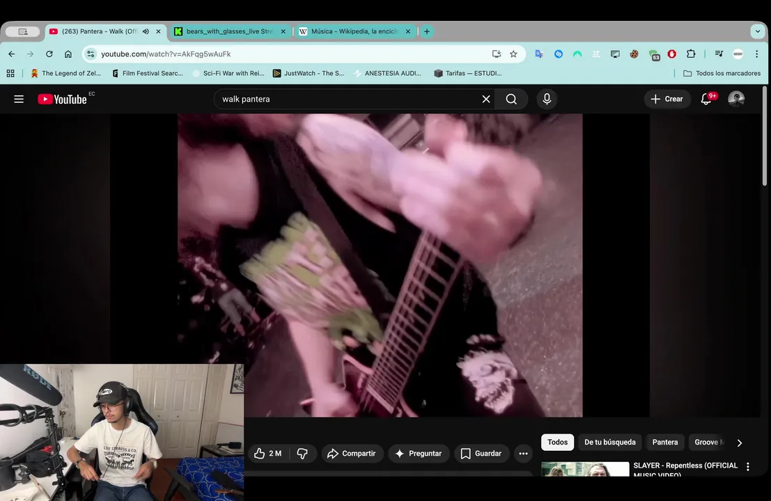771x501 pixels.
Task: Open the YouTube guide hamburger menu
Action: click(x=19, y=100)
